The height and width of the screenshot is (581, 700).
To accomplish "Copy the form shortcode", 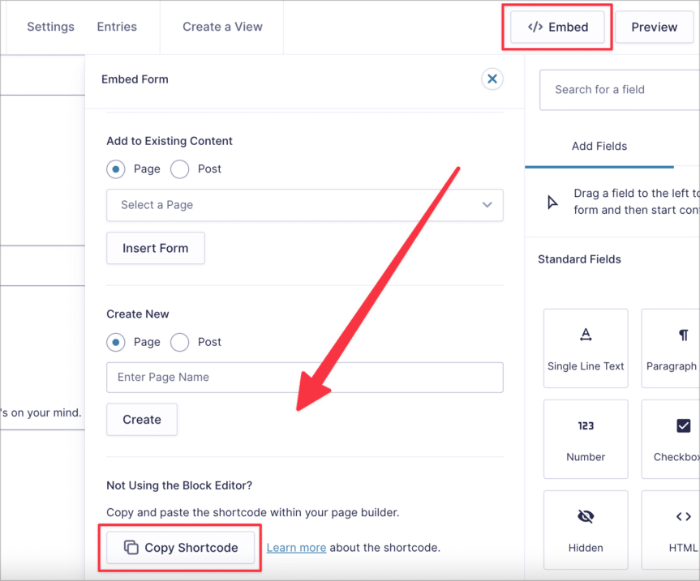I will click(x=179, y=548).
